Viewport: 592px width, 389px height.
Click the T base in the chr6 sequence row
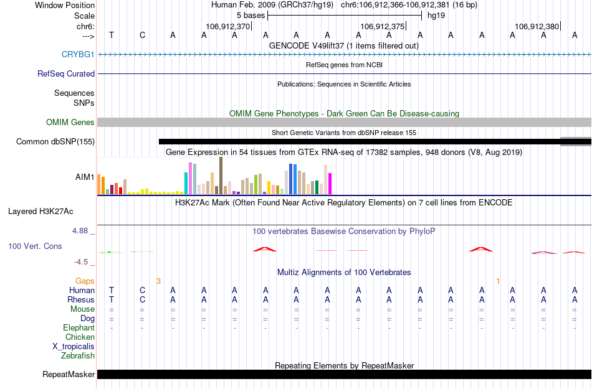pyautogui.click(x=112, y=35)
